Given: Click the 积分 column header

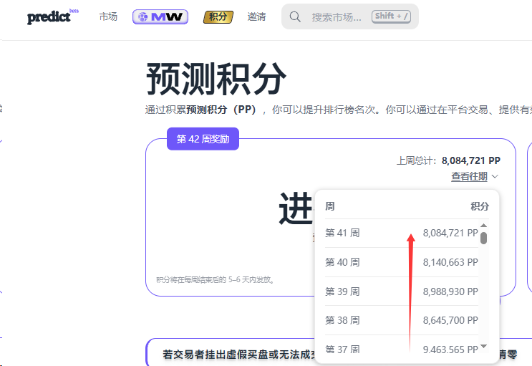Looking at the screenshot, I should [x=480, y=206].
